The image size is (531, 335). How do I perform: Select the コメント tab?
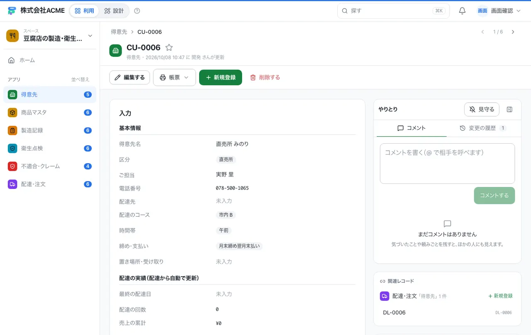[412, 128]
